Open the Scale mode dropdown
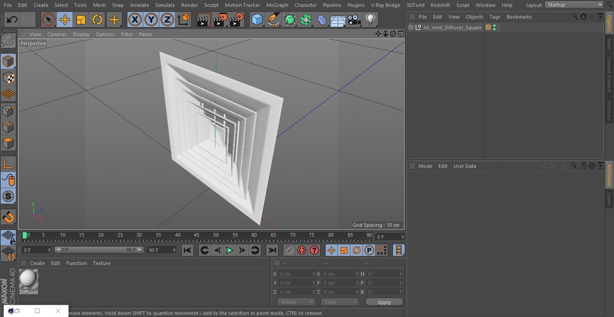614x317 pixels. point(340,302)
